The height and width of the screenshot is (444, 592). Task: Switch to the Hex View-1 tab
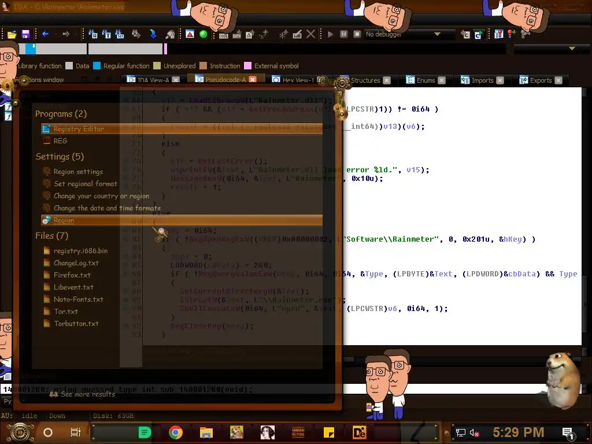click(x=298, y=80)
